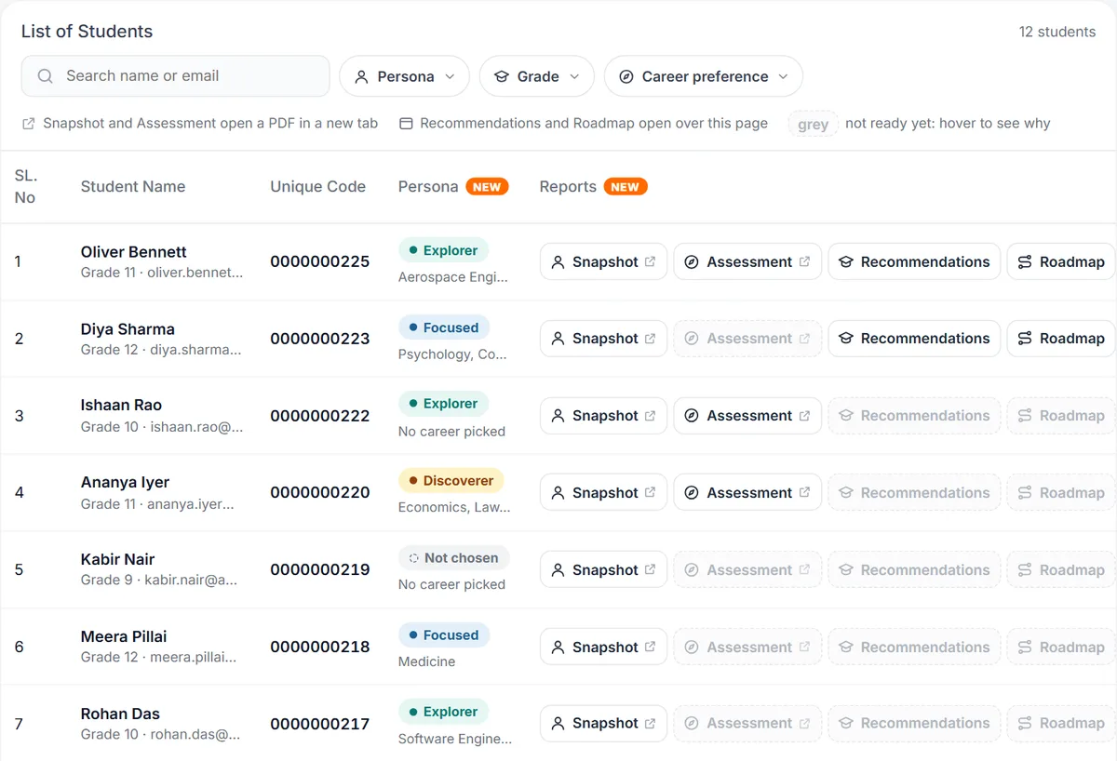
Task: Select student name Ishaan Rao
Action: pos(121,406)
